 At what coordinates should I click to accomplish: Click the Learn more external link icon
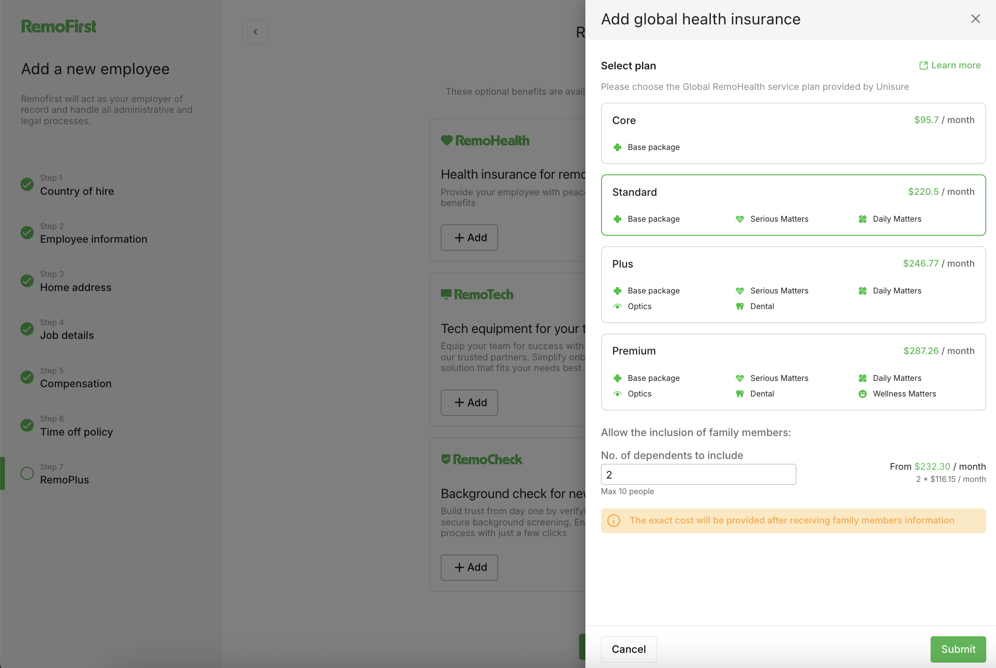[x=923, y=65]
